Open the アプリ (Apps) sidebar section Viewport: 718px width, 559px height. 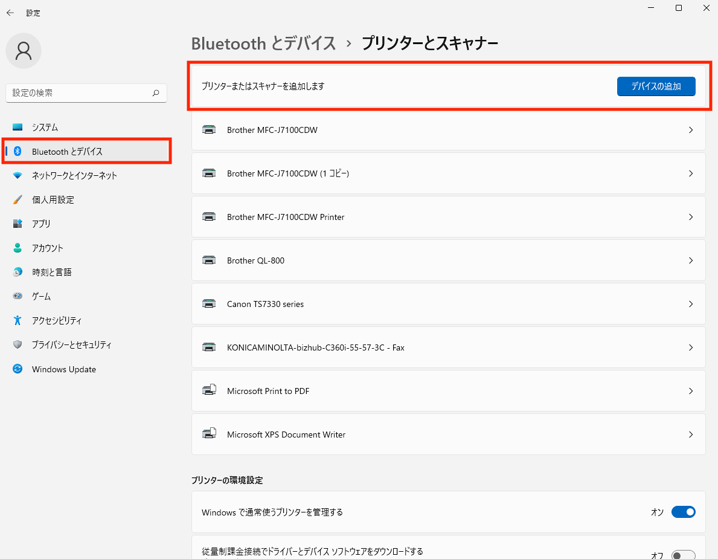pos(41,224)
